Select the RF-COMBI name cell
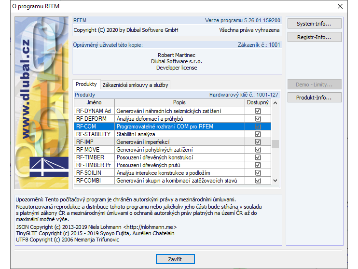Viewport: 358px width, 269px height. (x=94, y=181)
